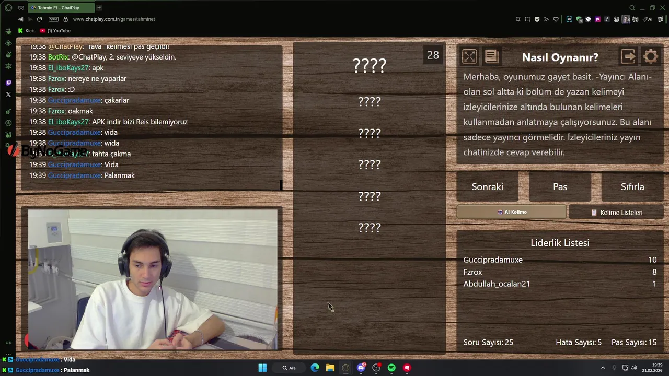This screenshot has width=669, height=376.
Task: Open File Explorer from taskbar
Action: click(x=330, y=368)
